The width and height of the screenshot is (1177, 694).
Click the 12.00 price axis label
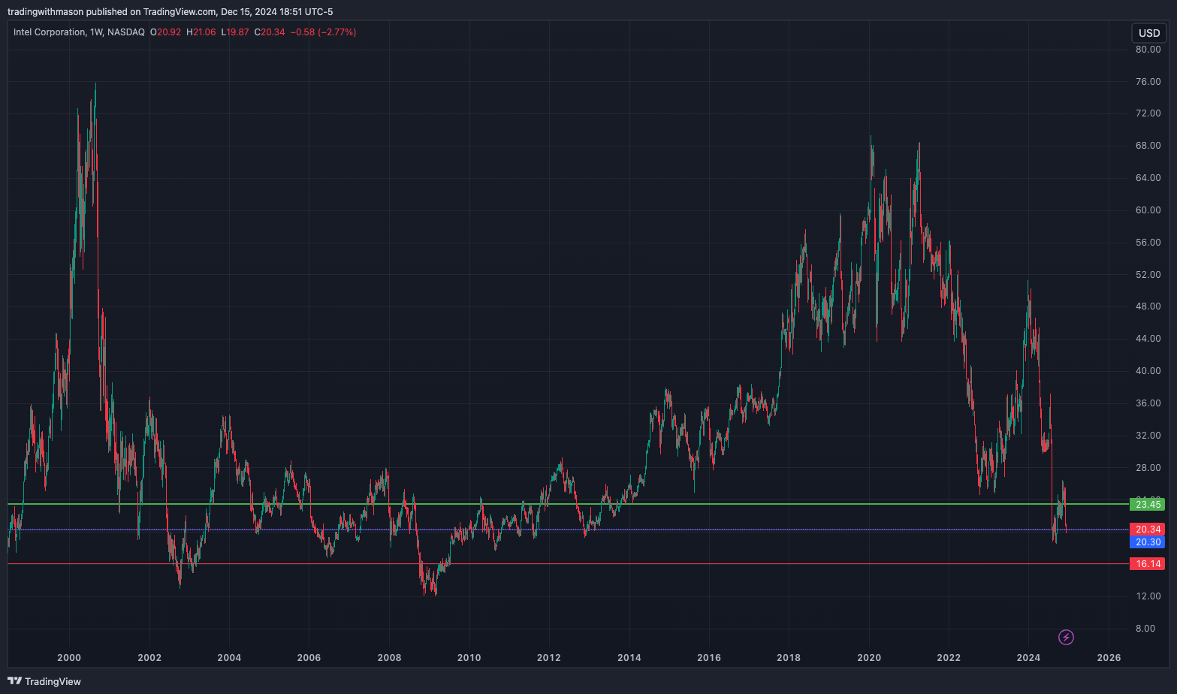click(x=1148, y=596)
